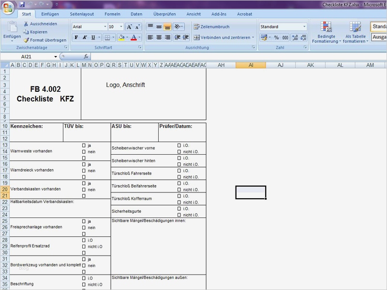Switch to the Einfügen ribbon tab

[50, 14]
